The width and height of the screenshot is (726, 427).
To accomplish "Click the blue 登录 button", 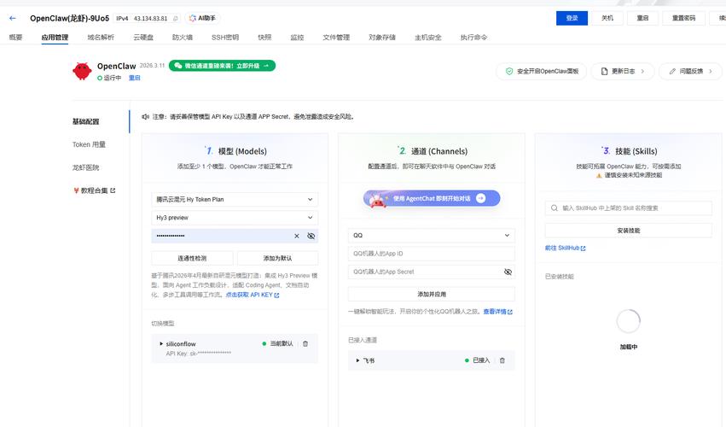I will (572, 18).
